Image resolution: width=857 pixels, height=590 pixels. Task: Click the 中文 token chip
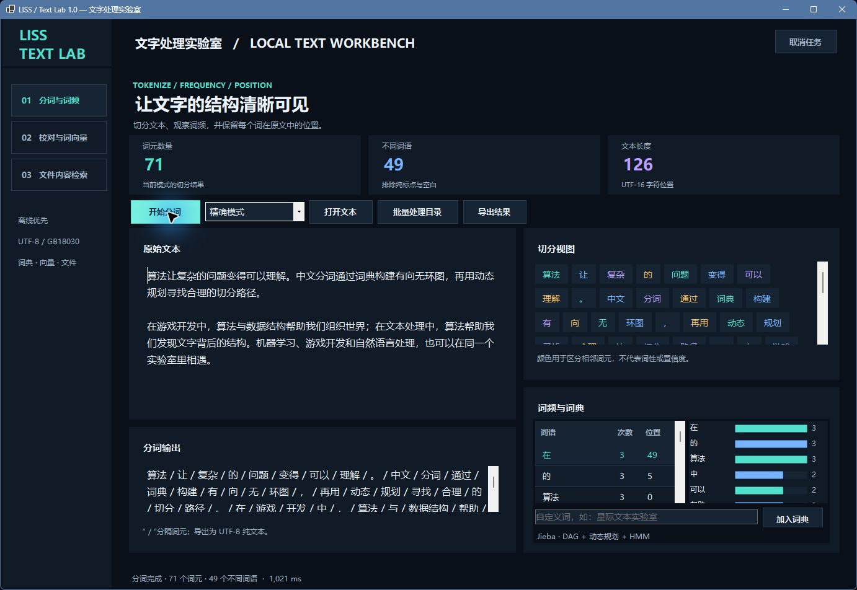616,299
